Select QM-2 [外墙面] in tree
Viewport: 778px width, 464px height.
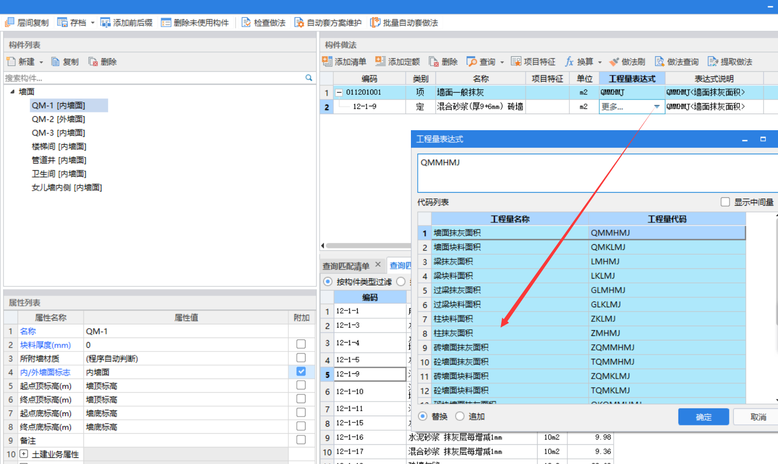coord(58,119)
